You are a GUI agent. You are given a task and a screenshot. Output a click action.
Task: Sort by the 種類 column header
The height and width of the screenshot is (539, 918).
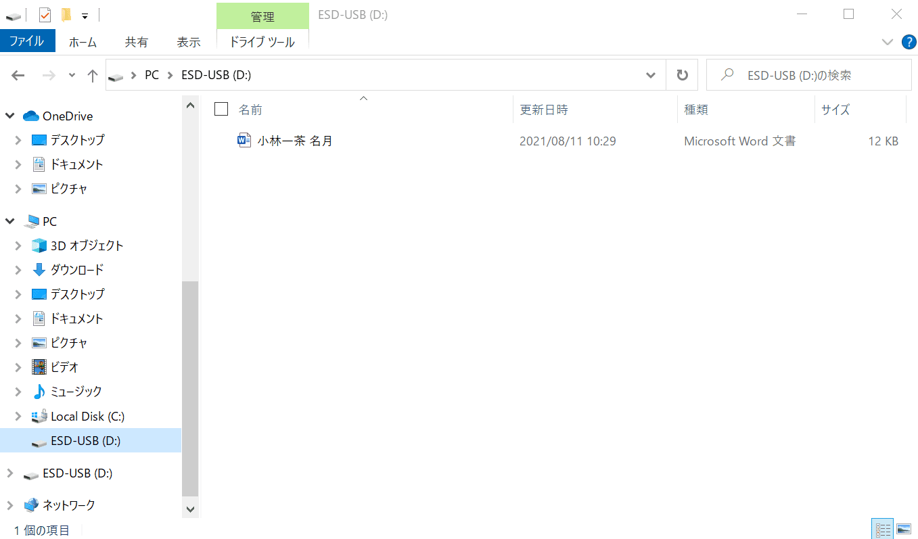point(696,110)
